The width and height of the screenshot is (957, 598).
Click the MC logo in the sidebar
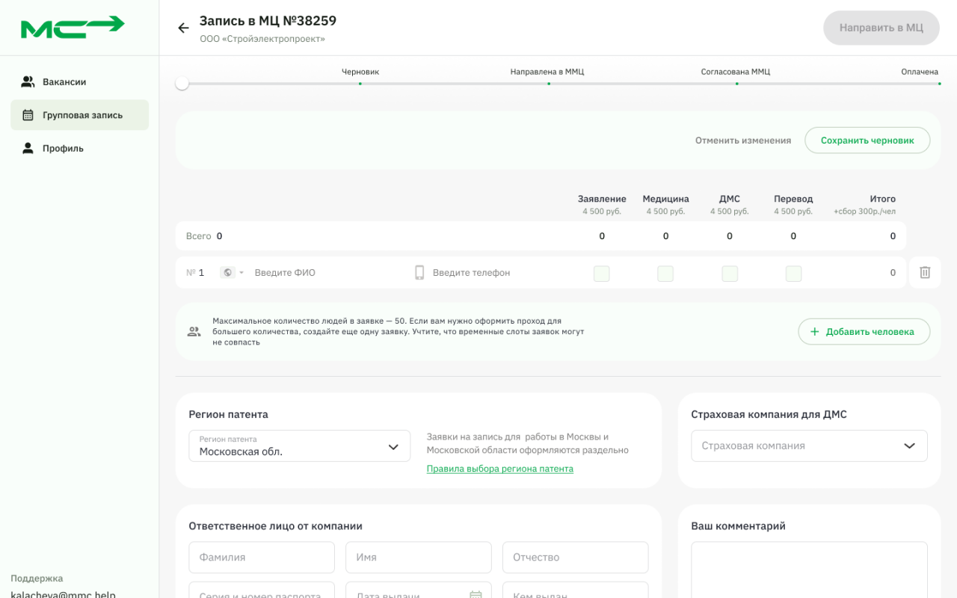pos(73,27)
